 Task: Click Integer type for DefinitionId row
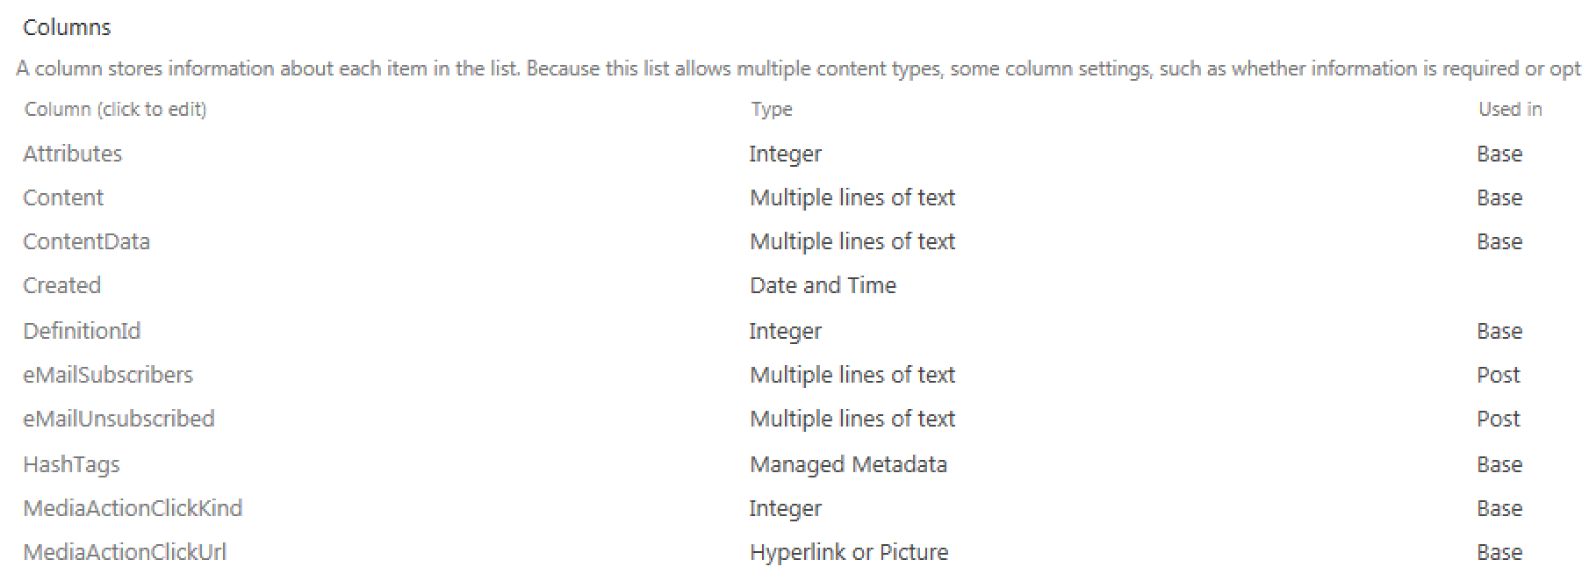tap(785, 331)
